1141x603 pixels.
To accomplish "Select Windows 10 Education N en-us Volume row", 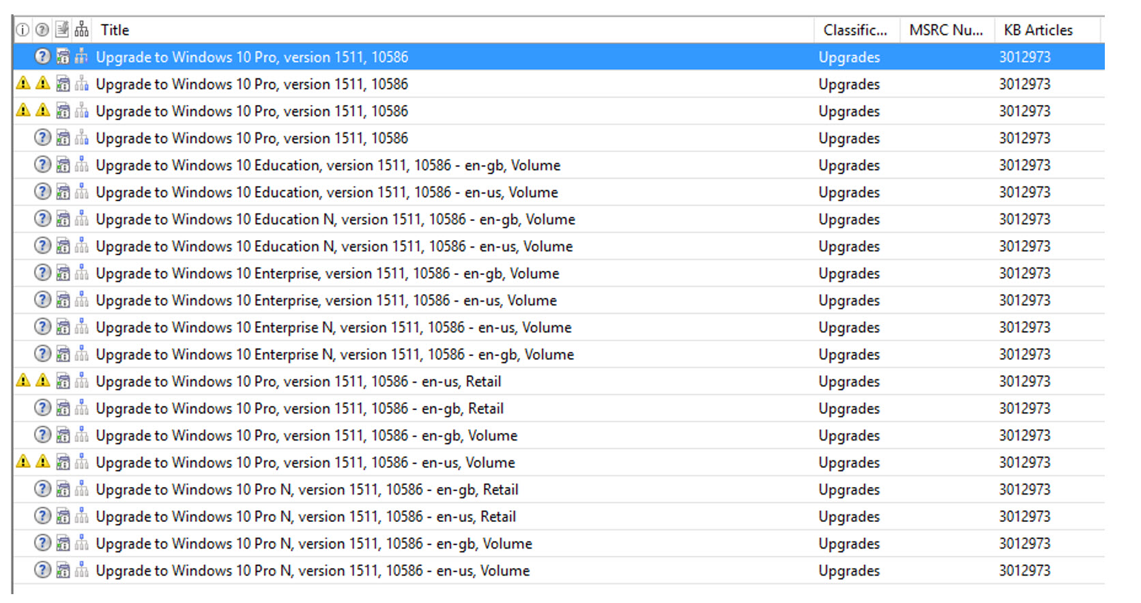I will point(334,246).
